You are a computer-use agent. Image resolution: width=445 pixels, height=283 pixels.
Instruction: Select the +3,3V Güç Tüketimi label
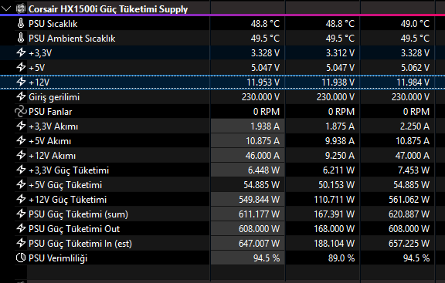[69, 170]
